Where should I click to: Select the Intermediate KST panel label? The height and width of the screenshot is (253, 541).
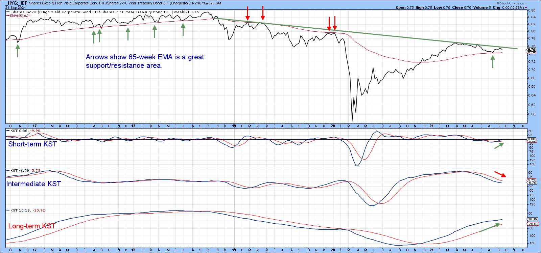pos(33,184)
